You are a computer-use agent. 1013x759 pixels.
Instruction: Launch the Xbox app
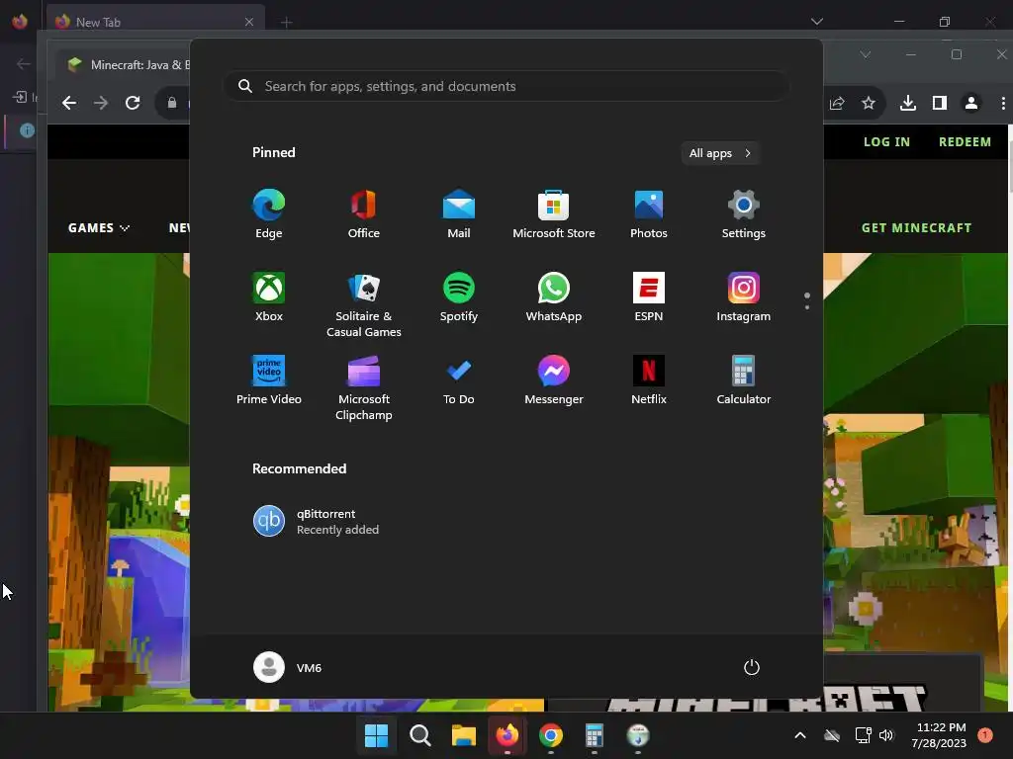click(x=269, y=296)
